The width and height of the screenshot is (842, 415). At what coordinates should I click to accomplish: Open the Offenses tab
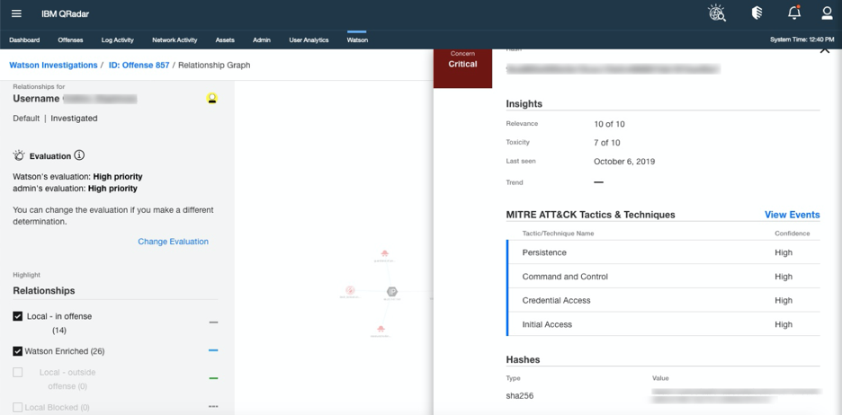(70, 40)
